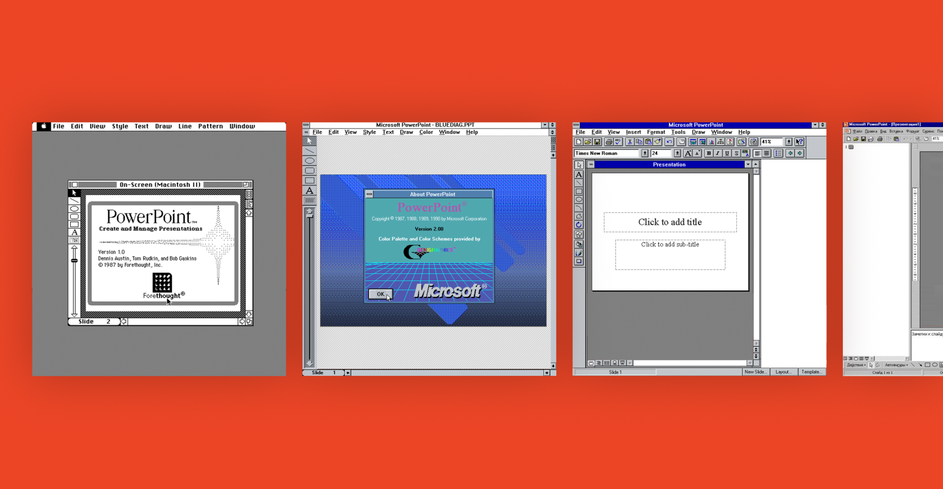Select Ellipse tool in Presentation window drawing toolbar
The image size is (943, 489).
579,199
